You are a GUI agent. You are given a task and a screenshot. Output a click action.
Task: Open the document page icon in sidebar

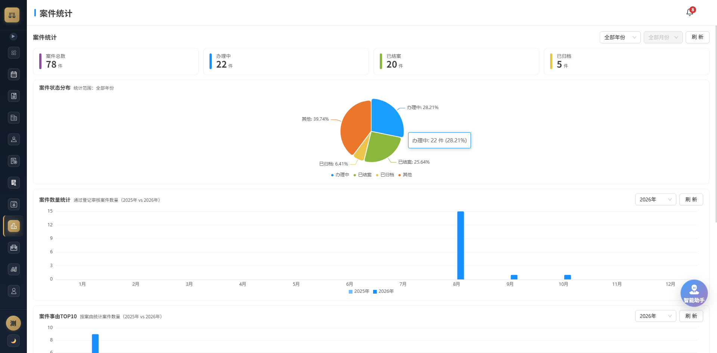14,96
